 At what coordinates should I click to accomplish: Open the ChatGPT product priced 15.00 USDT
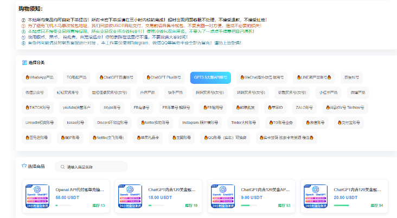158,196
